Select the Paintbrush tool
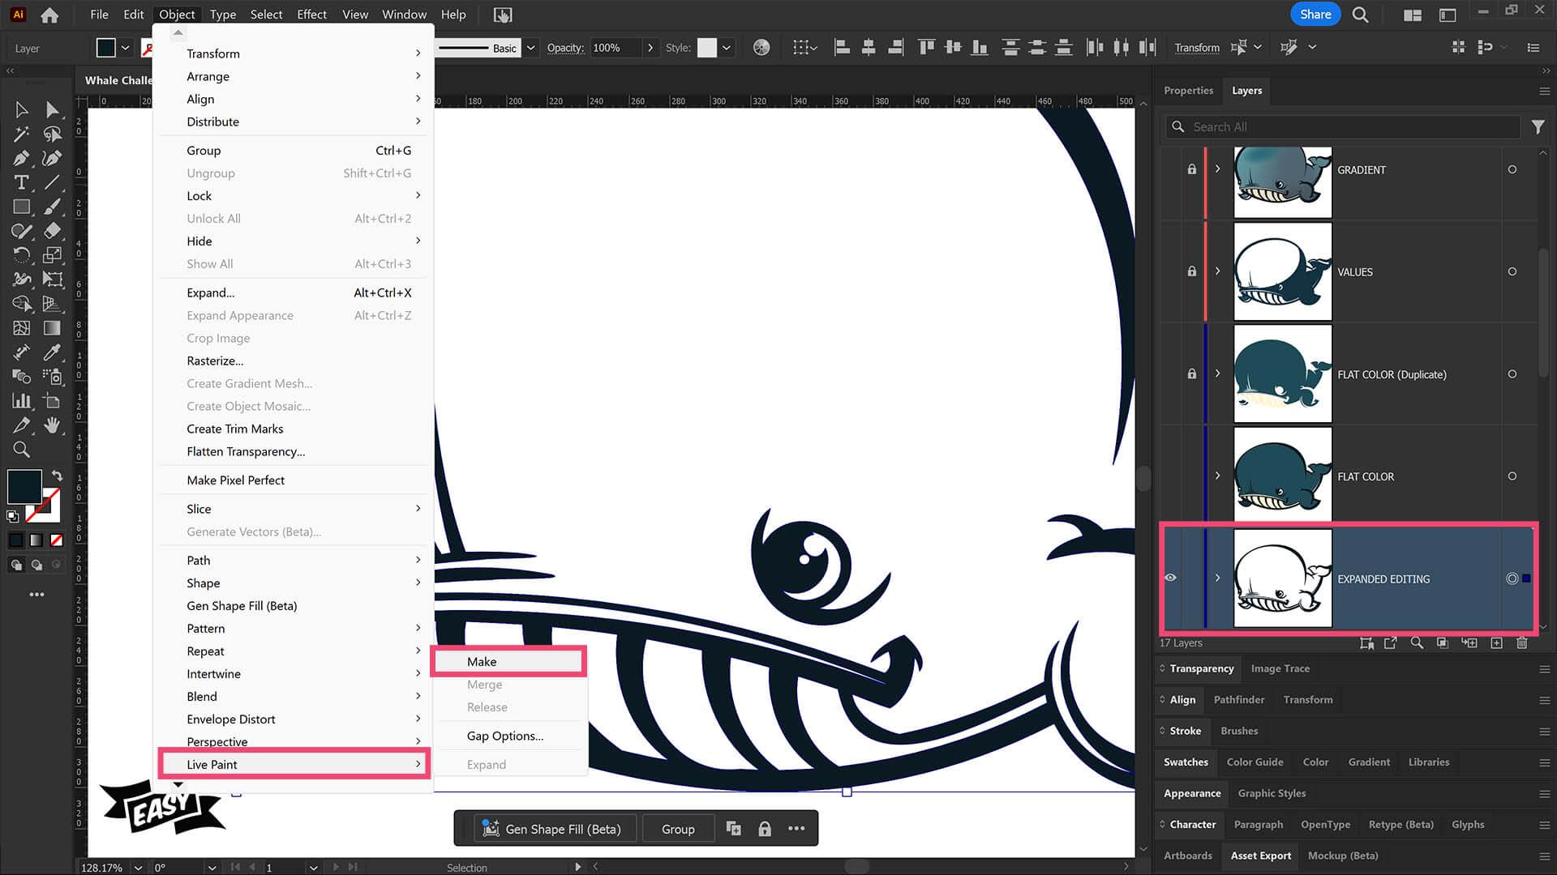This screenshot has height=875, width=1557. tap(53, 207)
